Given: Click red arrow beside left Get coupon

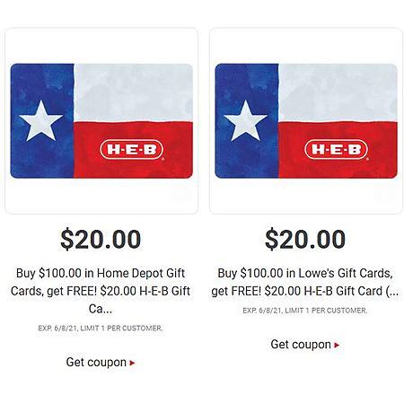Looking at the screenshot, I should pos(132,363).
